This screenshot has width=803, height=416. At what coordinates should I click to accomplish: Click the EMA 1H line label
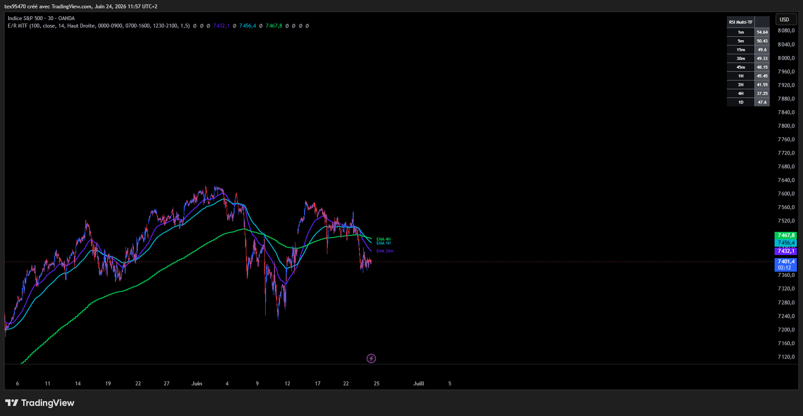click(x=383, y=243)
